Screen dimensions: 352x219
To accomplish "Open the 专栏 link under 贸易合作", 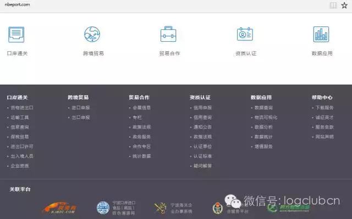I will 137,117.
